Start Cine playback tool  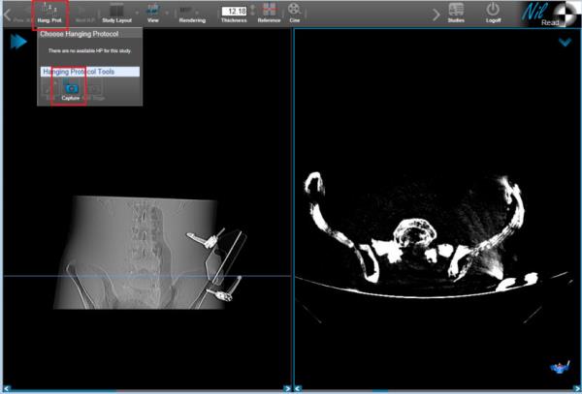click(x=294, y=12)
